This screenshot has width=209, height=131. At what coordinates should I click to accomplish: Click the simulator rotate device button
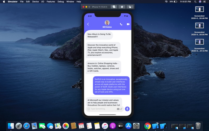tap(130, 7)
